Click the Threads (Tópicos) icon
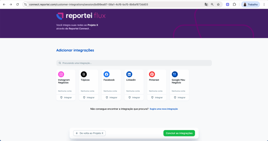The height and width of the screenshot is (141, 268). [84, 74]
